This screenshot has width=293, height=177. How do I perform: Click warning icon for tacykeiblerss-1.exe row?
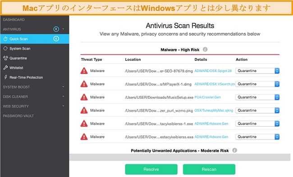pyautogui.click(x=84, y=123)
